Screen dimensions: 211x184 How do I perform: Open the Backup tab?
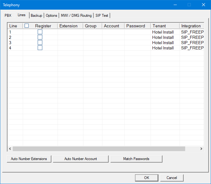(x=36, y=16)
